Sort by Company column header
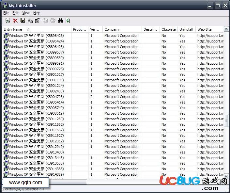 (x=122, y=29)
